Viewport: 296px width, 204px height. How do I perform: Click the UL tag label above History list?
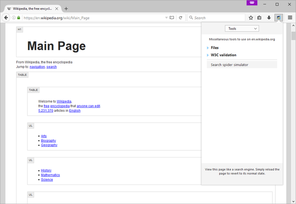point(30,160)
